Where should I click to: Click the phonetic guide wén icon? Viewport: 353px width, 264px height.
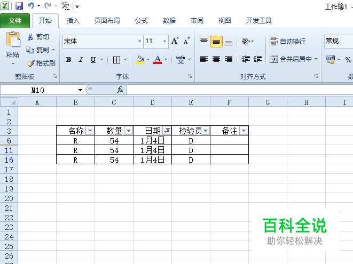[x=181, y=60]
